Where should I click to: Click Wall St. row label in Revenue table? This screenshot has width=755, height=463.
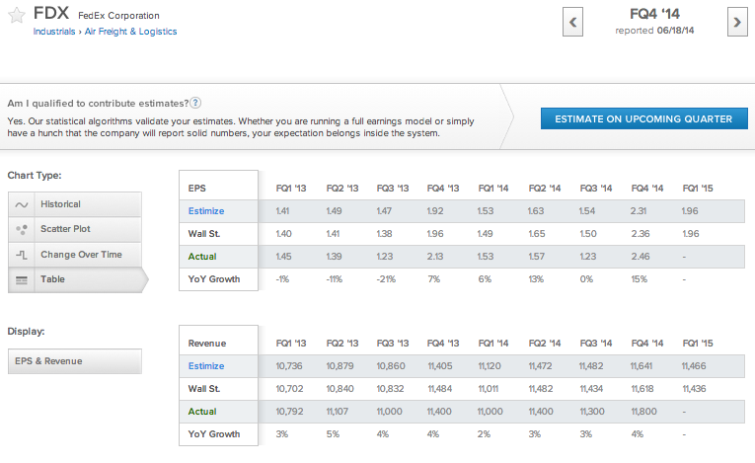click(204, 389)
